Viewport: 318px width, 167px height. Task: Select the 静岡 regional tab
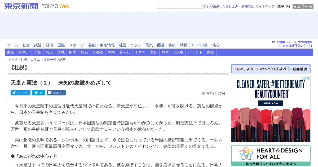[x=111, y=52]
